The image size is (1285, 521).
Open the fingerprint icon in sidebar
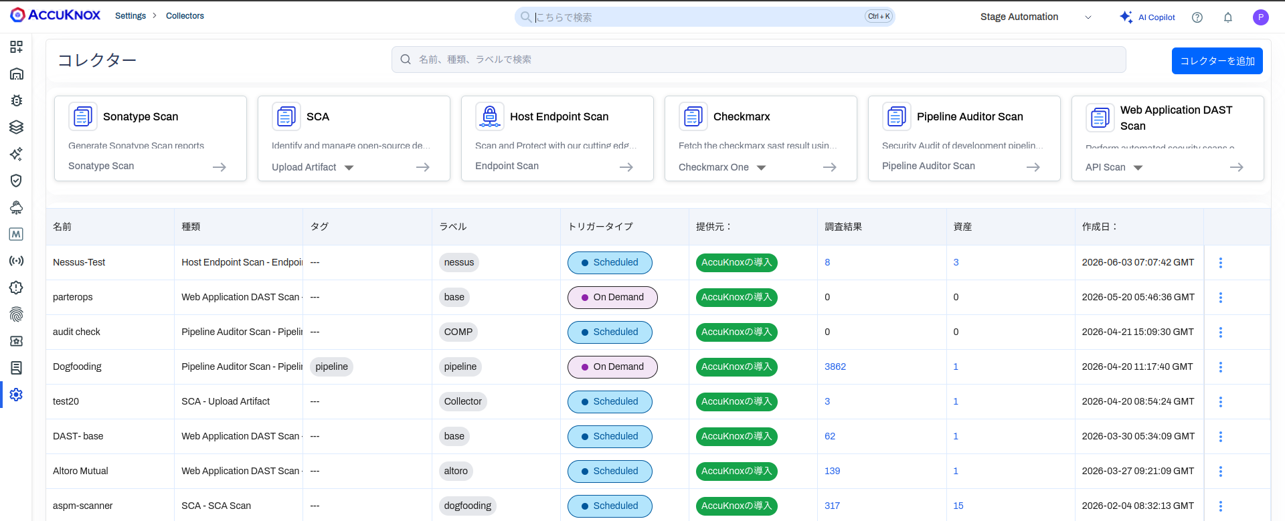click(x=16, y=314)
